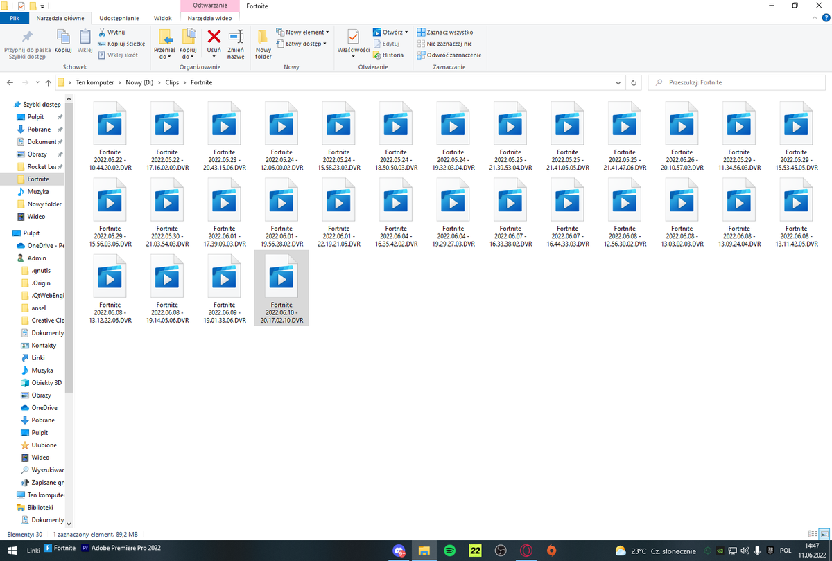
Task: Click the Przeszukaj: Fortnite search field
Action: tap(737, 82)
